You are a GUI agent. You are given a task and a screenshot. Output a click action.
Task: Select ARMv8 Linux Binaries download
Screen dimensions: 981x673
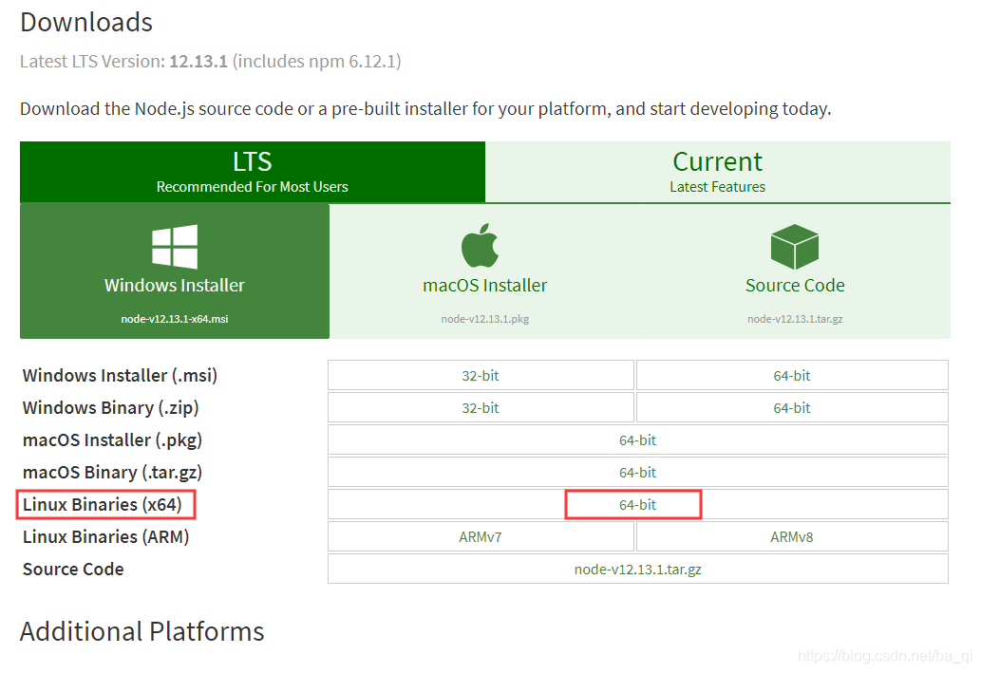[792, 536]
